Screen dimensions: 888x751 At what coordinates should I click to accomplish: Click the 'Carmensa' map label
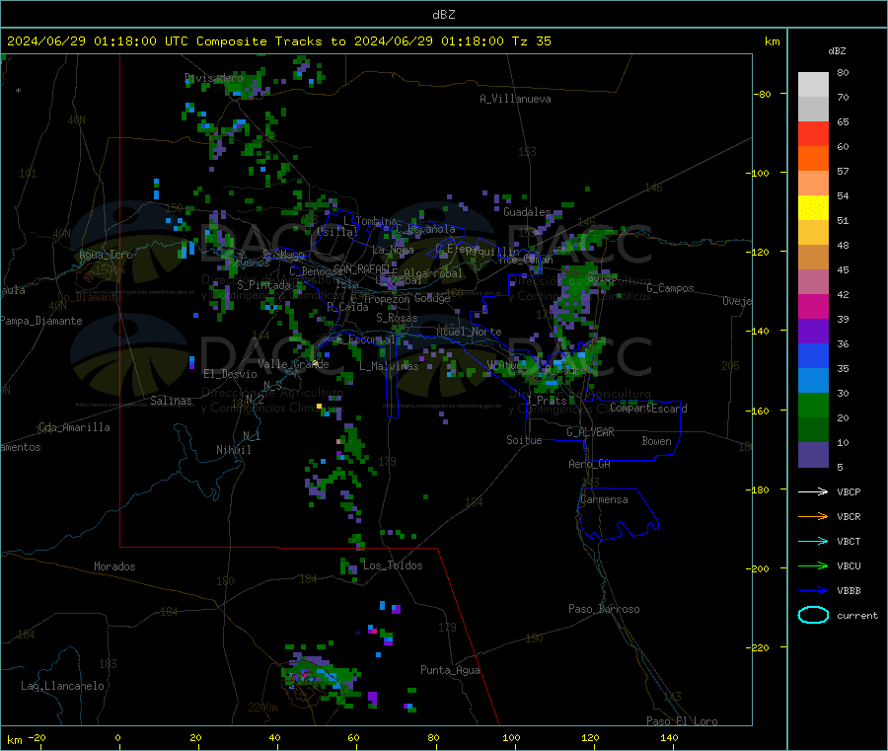click(x=604, y=499)
